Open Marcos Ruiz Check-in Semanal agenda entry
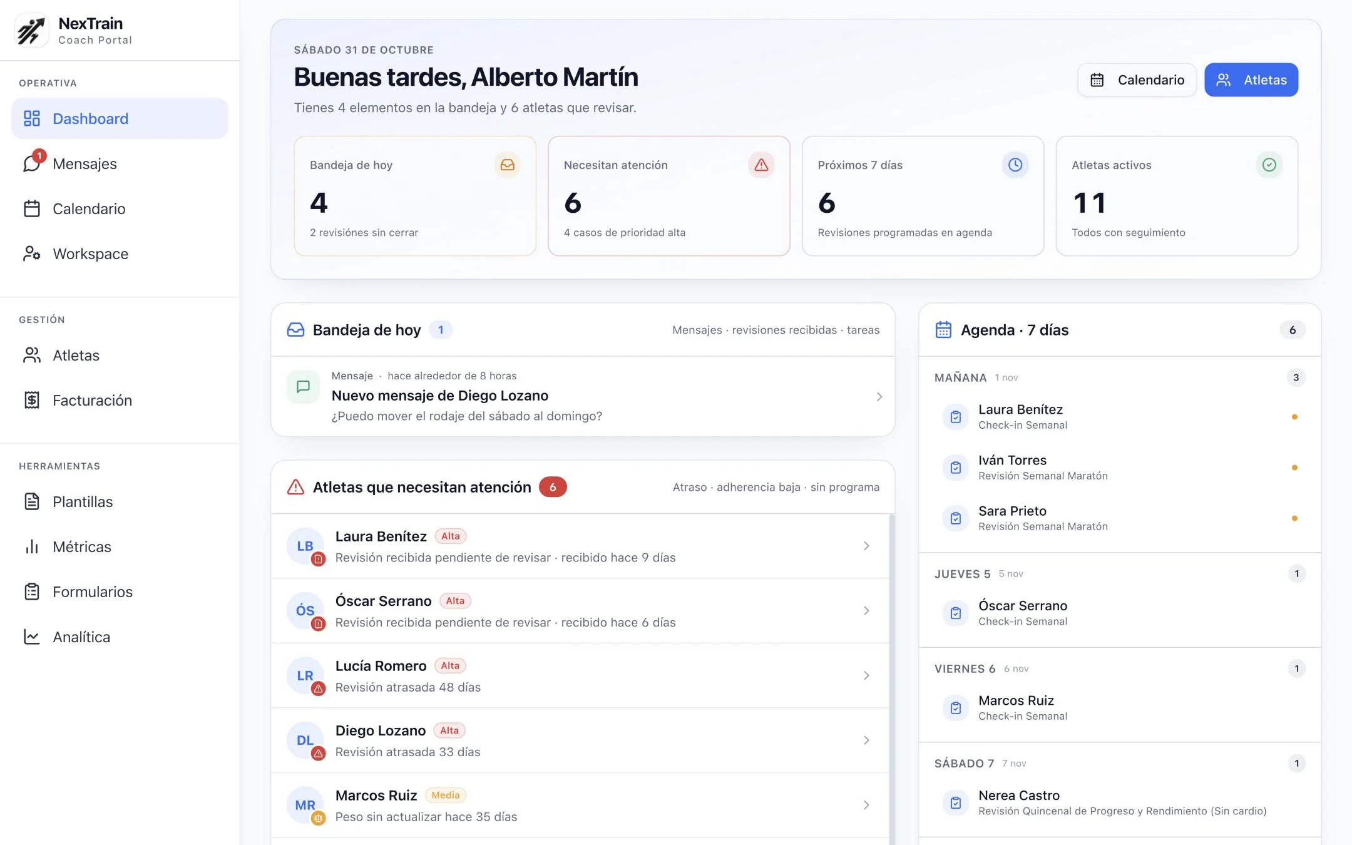The image size is (1352, 845). (1120, 708)
